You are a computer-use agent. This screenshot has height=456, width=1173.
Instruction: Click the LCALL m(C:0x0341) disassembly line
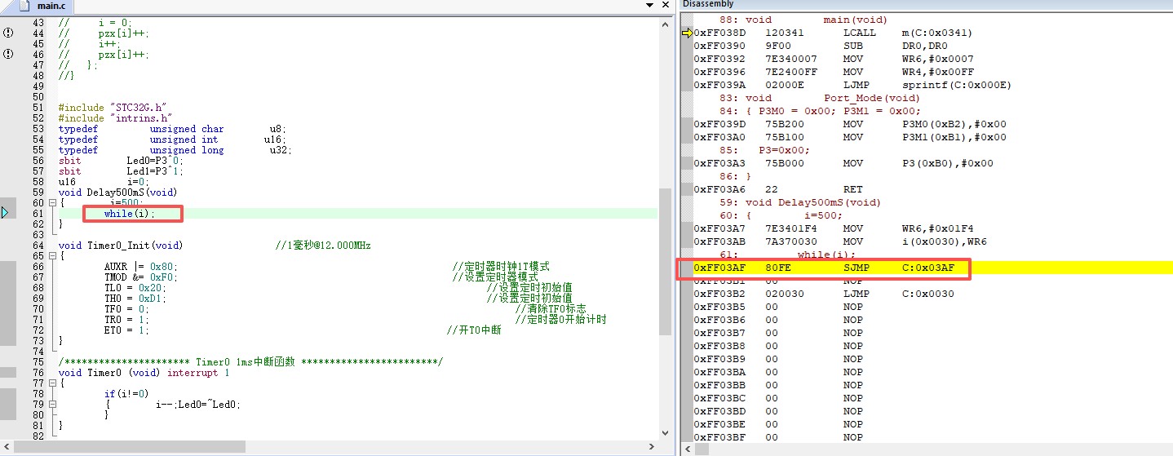[834, 33]
